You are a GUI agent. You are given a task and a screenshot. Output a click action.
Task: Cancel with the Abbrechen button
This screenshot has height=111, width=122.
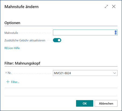(x=106, y=103)
